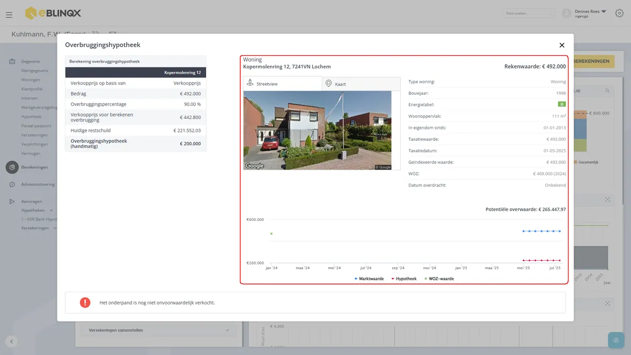Click the yellow BEREKENINGEN button
This screenshot has width=631, height=355.
point(594,61)
